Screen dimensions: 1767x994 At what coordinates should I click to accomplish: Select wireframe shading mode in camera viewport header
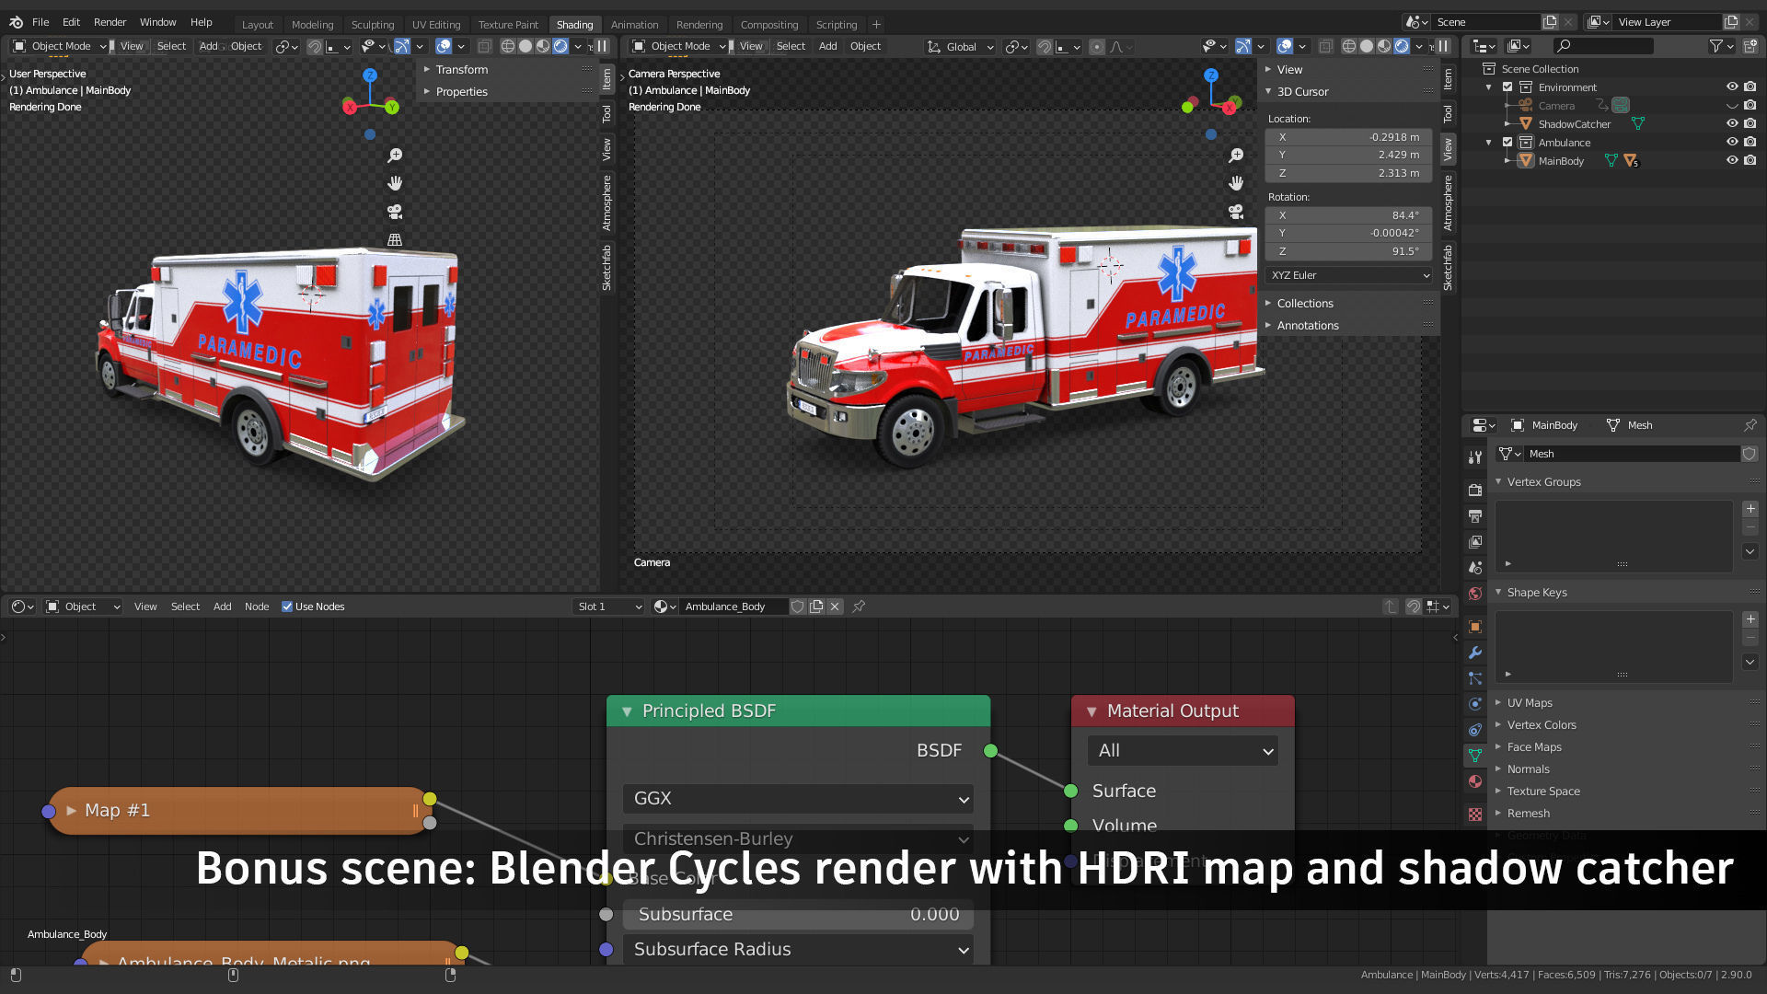[x=1349, y=46]
